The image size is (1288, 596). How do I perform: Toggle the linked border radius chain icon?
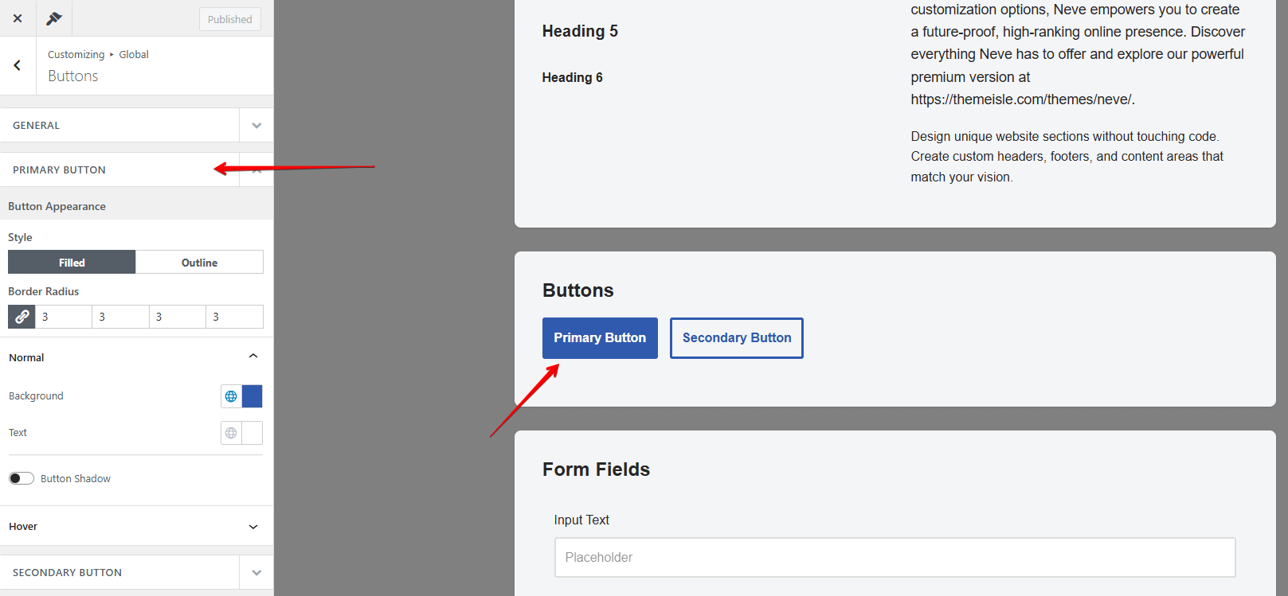(x=22, y=317)
